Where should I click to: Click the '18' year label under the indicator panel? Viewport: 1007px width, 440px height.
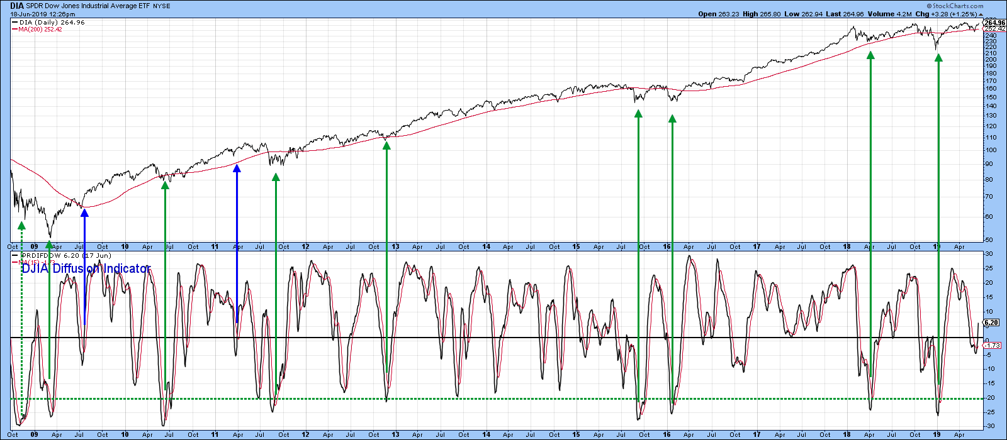(x=847, y=434)
